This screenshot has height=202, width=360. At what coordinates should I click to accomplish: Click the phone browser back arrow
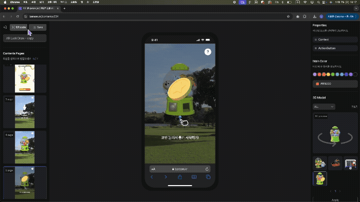pyautogui.click(x=152, y=177)
